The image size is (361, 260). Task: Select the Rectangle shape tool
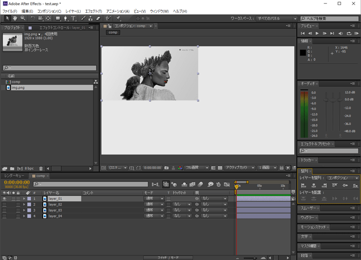coord(58,18)
